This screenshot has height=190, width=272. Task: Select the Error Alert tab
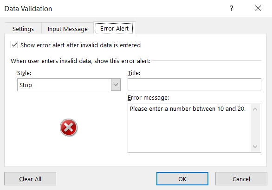tap(114, 28)
